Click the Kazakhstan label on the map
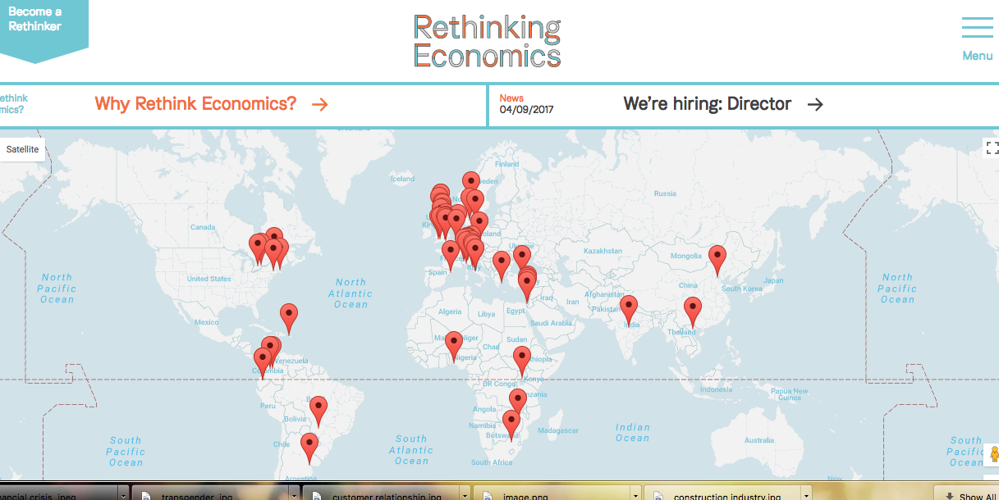 pyautogui.click(x=604, y=250)
